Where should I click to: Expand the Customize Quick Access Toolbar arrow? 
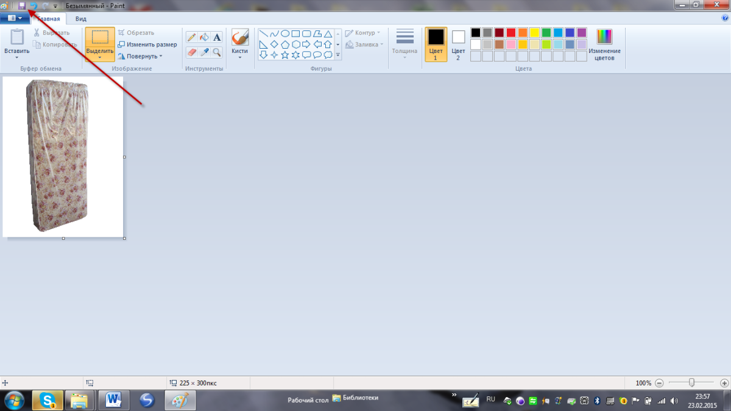(55, 5)
